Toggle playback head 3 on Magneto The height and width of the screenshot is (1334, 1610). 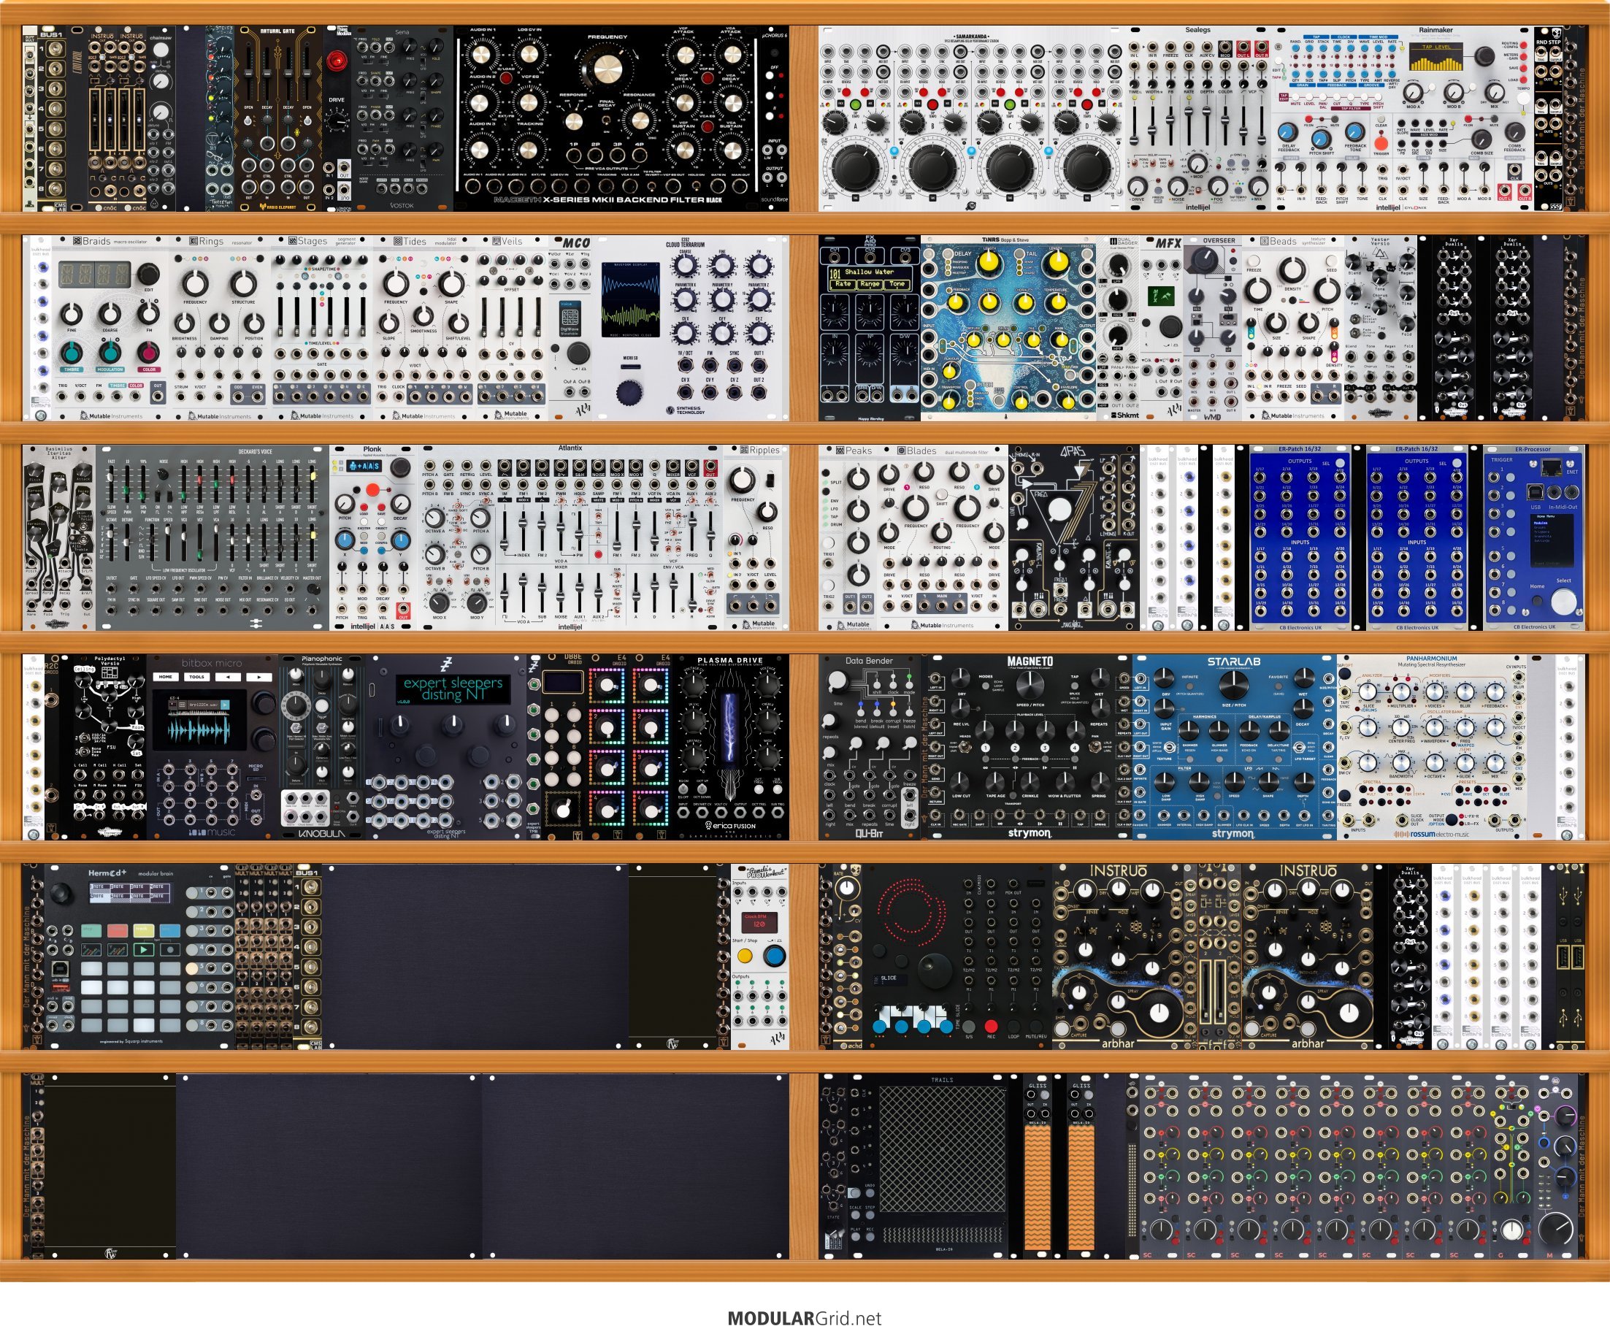tap(1045, 748)
